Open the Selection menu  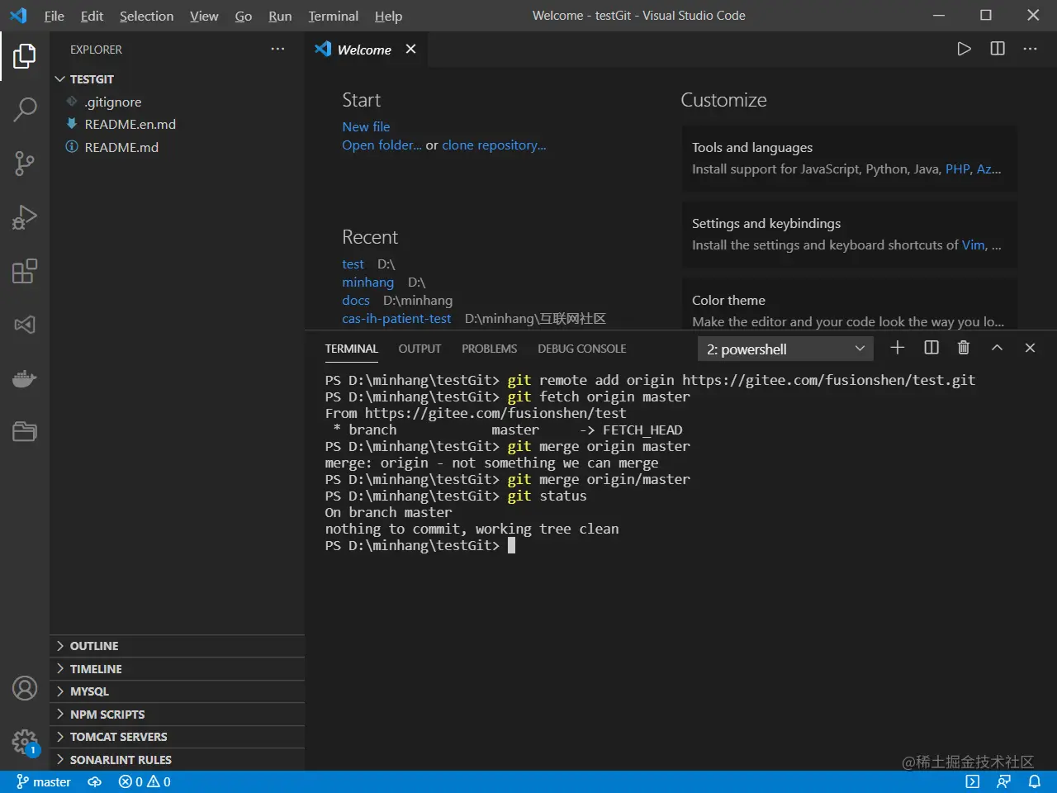pos(146,16)
